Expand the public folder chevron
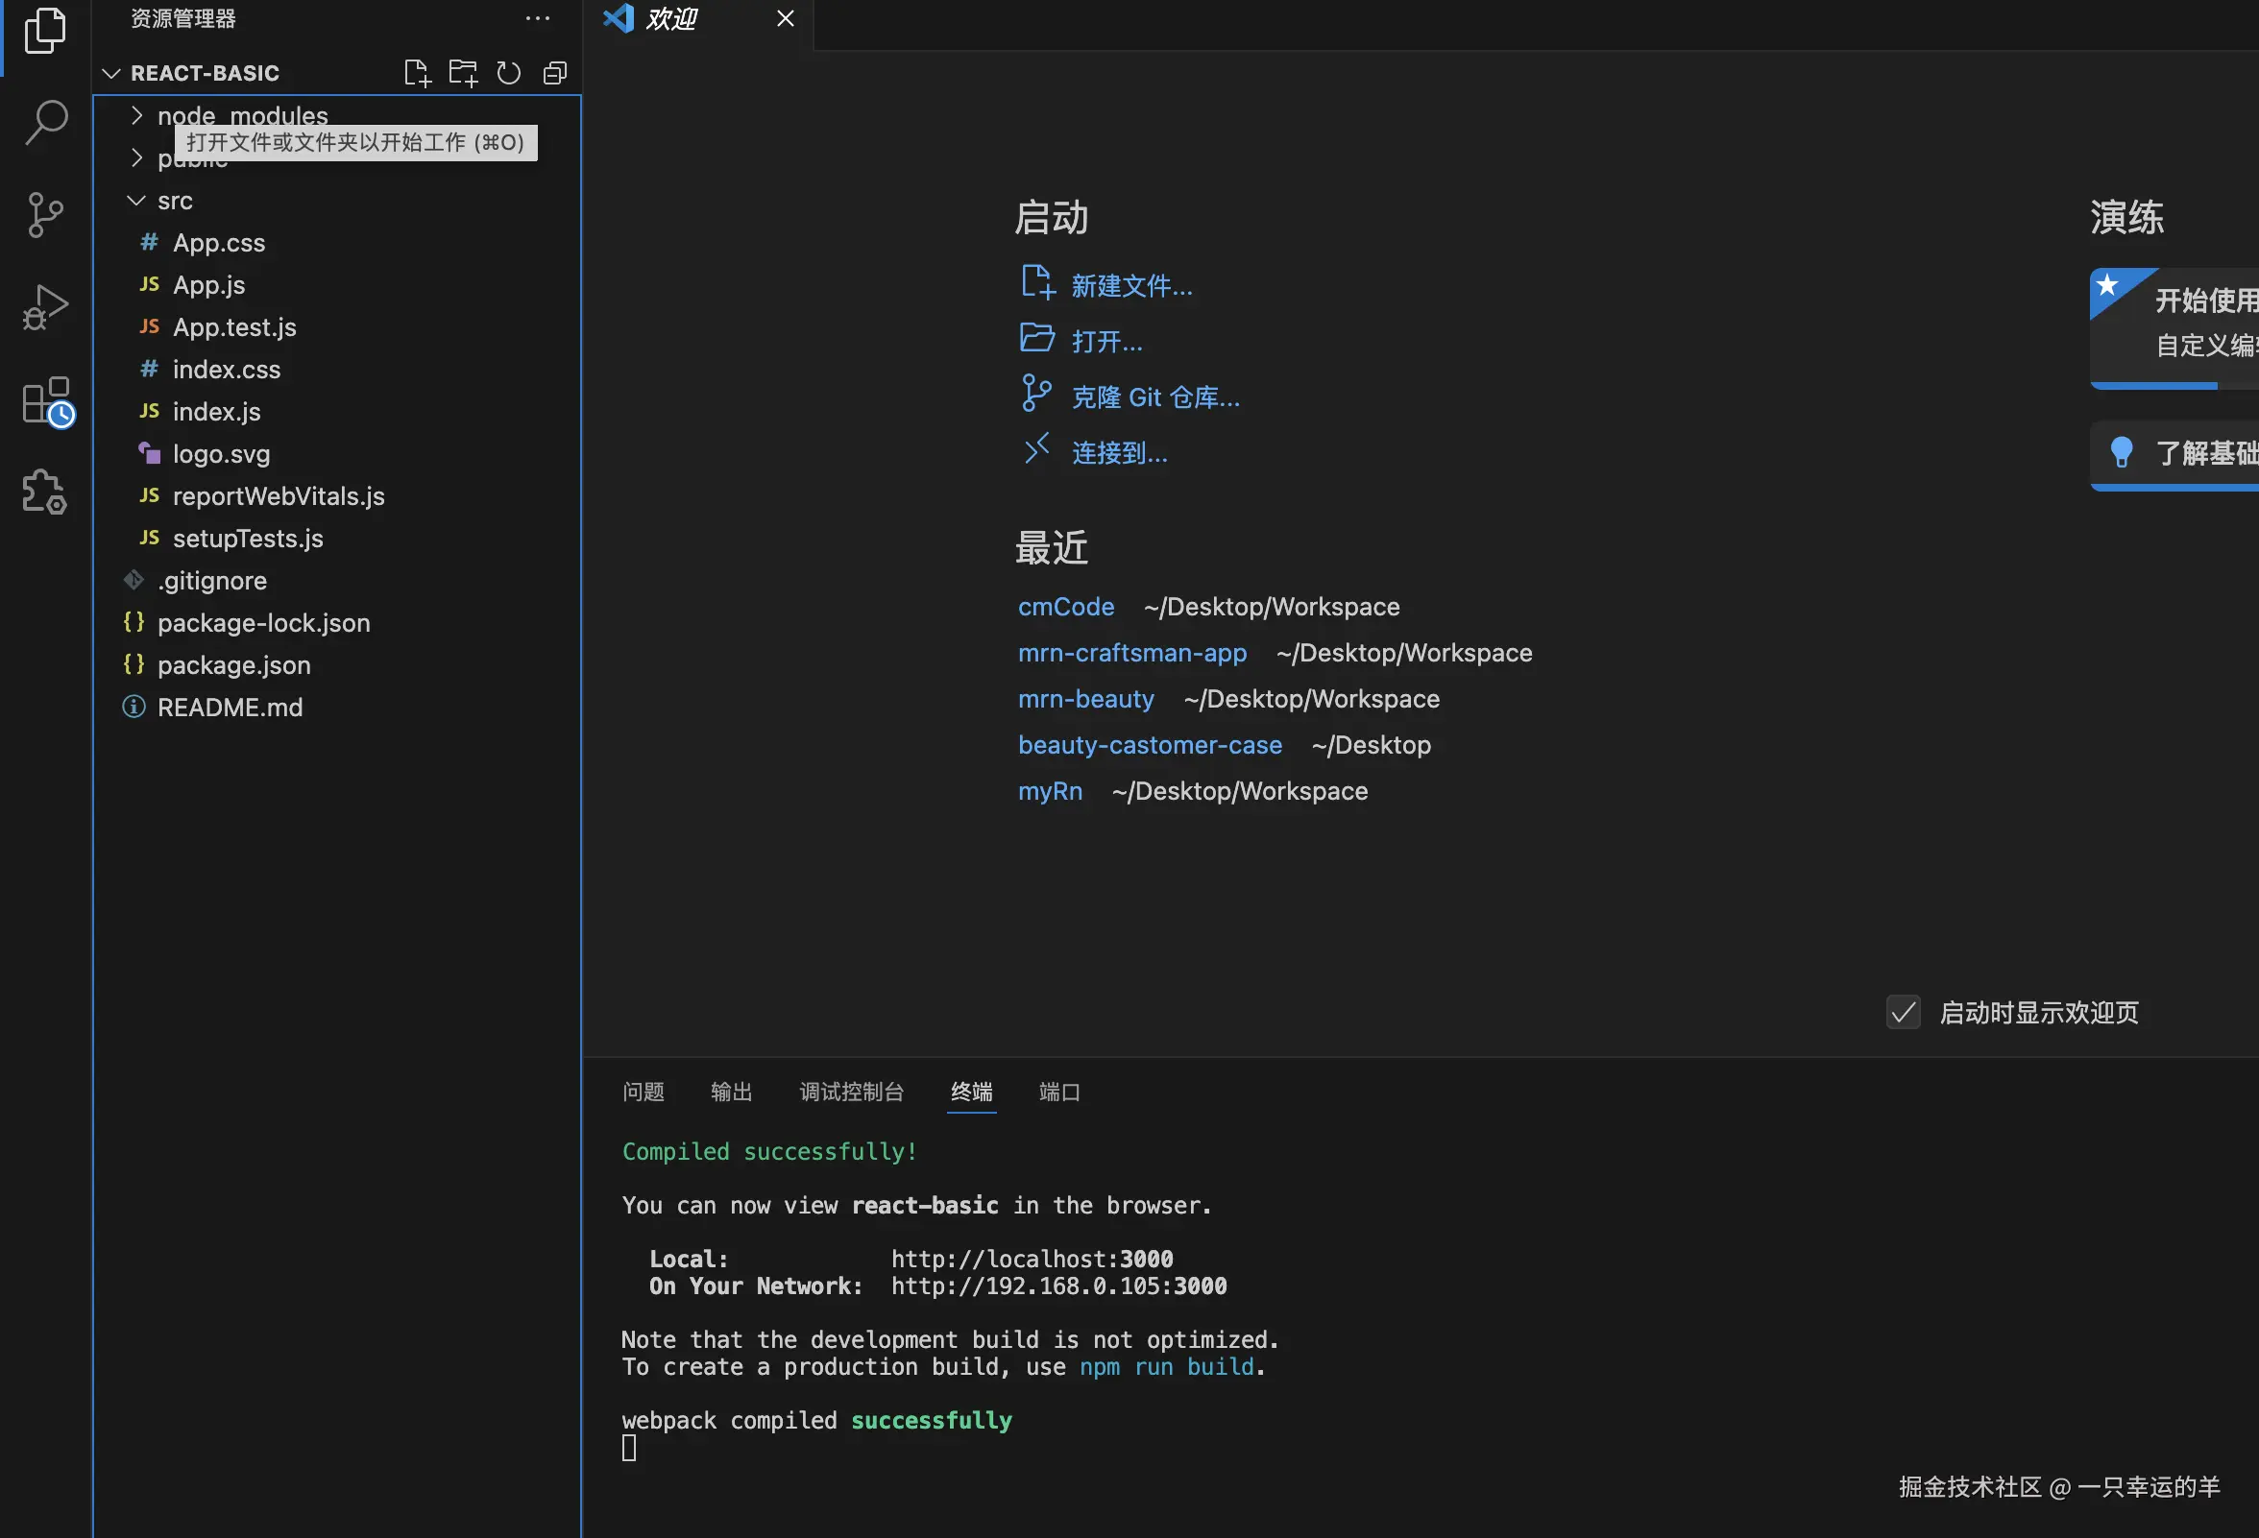 point(137,158)
